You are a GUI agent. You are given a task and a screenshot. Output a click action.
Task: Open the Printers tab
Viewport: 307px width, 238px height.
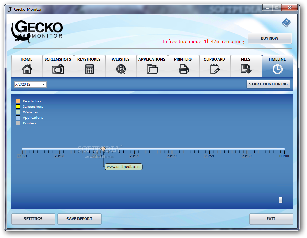tap(183, 66)
